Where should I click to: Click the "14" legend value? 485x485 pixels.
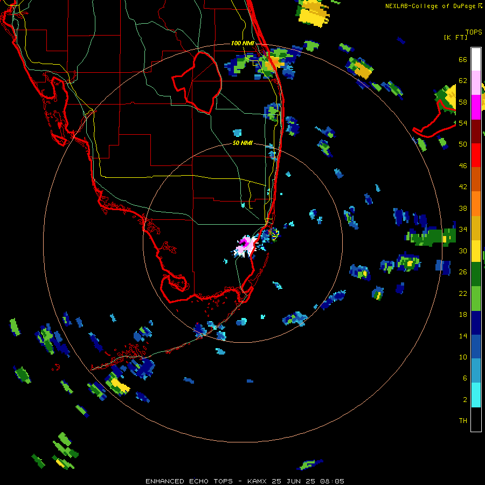463,336
